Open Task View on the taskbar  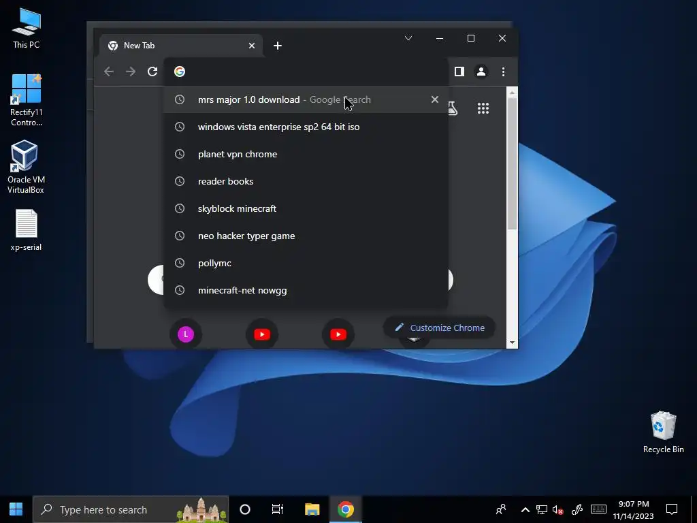278,509
